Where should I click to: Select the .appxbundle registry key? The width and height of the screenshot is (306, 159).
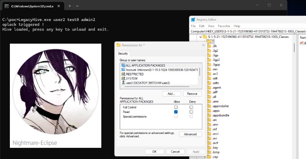pyautogui.click(x=221, y=115)
